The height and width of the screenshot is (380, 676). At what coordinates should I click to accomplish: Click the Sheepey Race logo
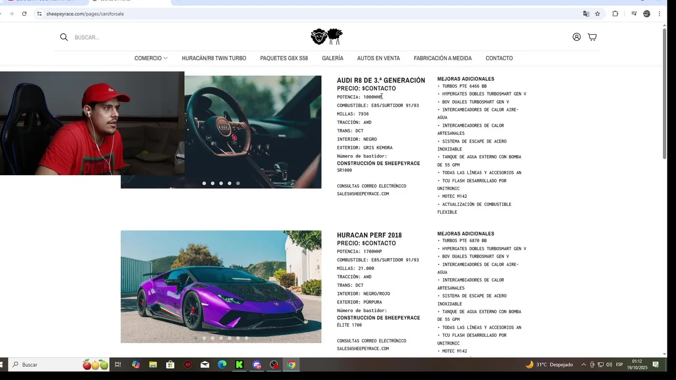pyautogui.click(x=327, y=36)
